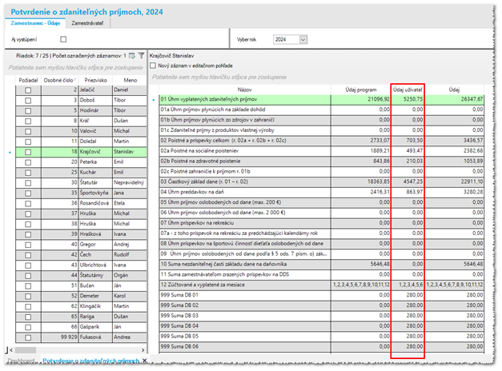Switch to the Zamestnávateľ tab

[x=87, y=23]
